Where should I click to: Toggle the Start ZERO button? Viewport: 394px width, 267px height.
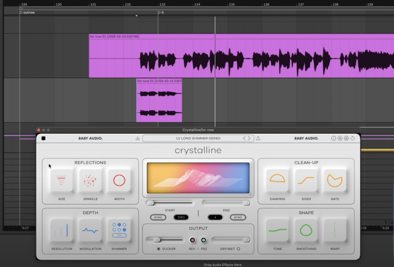click(x=181, y=217)
